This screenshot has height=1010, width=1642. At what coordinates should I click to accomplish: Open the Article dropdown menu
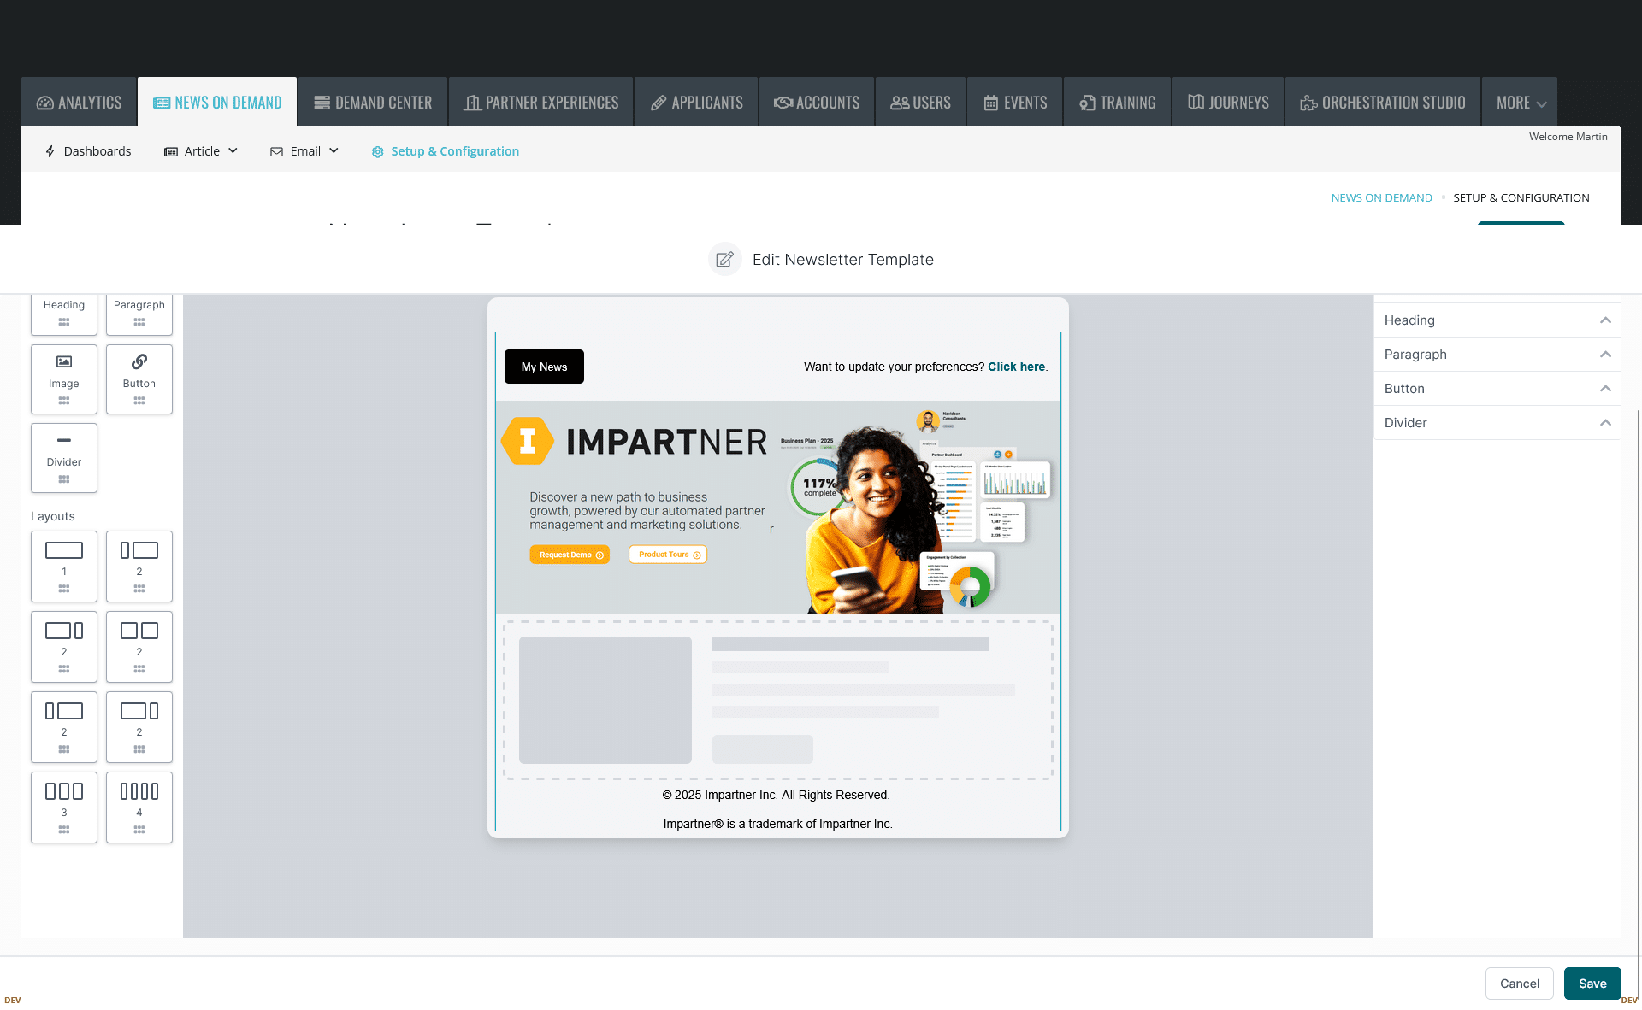click(x=201, y=151)
